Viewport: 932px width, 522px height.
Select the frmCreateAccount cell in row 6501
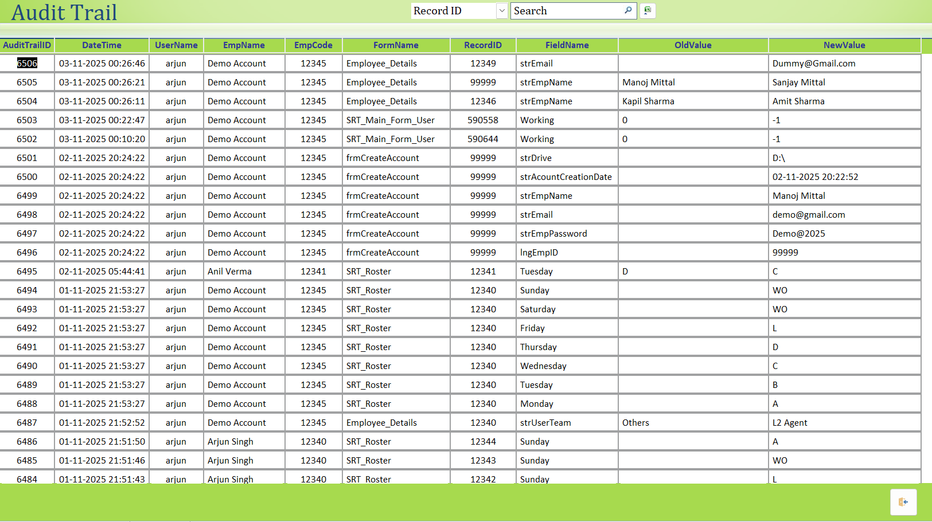click(383, 158)
